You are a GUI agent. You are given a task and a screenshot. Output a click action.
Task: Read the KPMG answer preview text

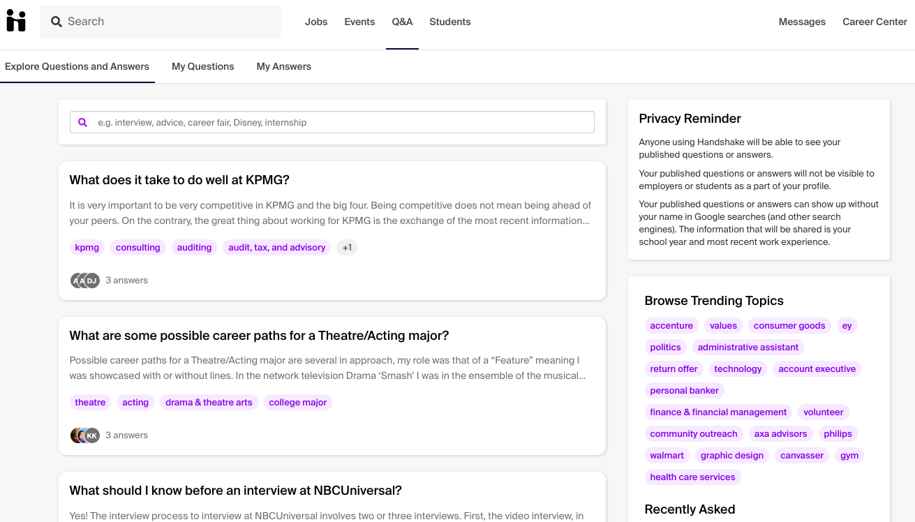click(331, 213)
